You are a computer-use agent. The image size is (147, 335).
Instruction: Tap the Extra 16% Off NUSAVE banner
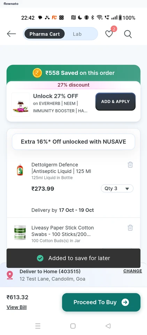click(x=73, y=142)
